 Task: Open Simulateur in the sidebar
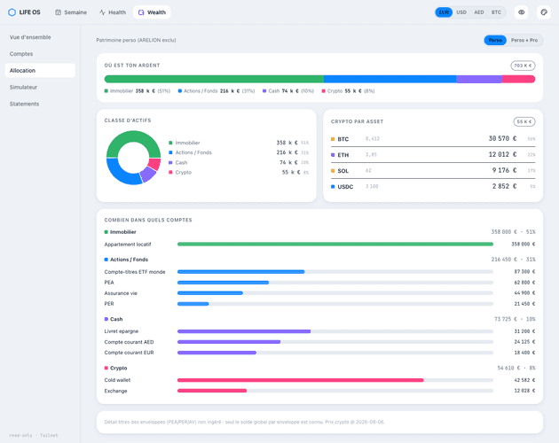pyautogui.click(x=40, y=87)
